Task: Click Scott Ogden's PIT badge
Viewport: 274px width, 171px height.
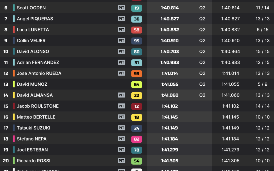Action: [x=122, y=8]
